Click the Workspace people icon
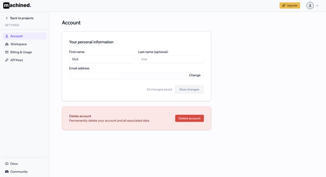Screen dimensions: 326x177 [x=7, y=44]
